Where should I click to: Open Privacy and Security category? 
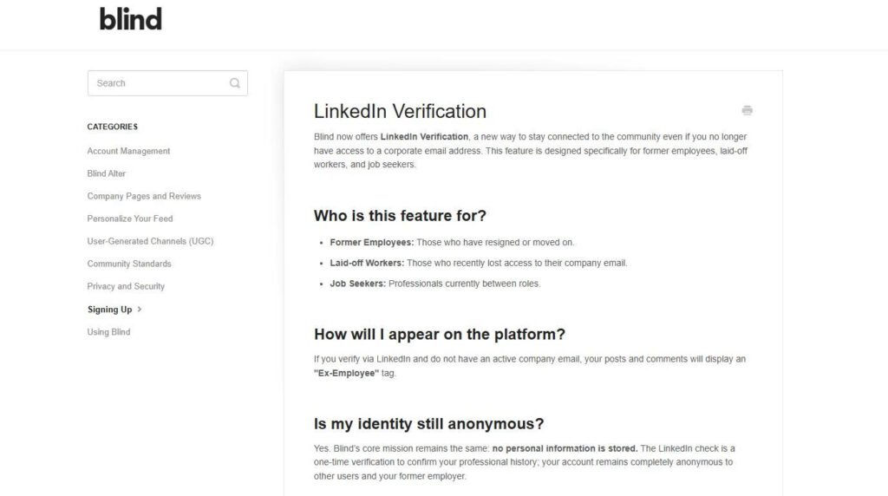[x=126, y=286]
